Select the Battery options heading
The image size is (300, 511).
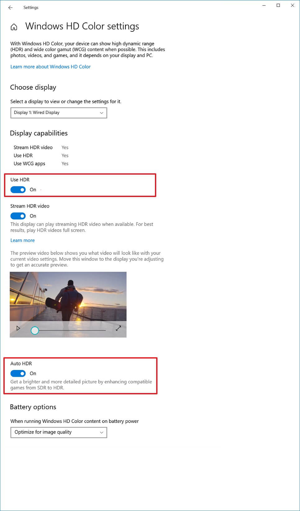coord(33,407)
